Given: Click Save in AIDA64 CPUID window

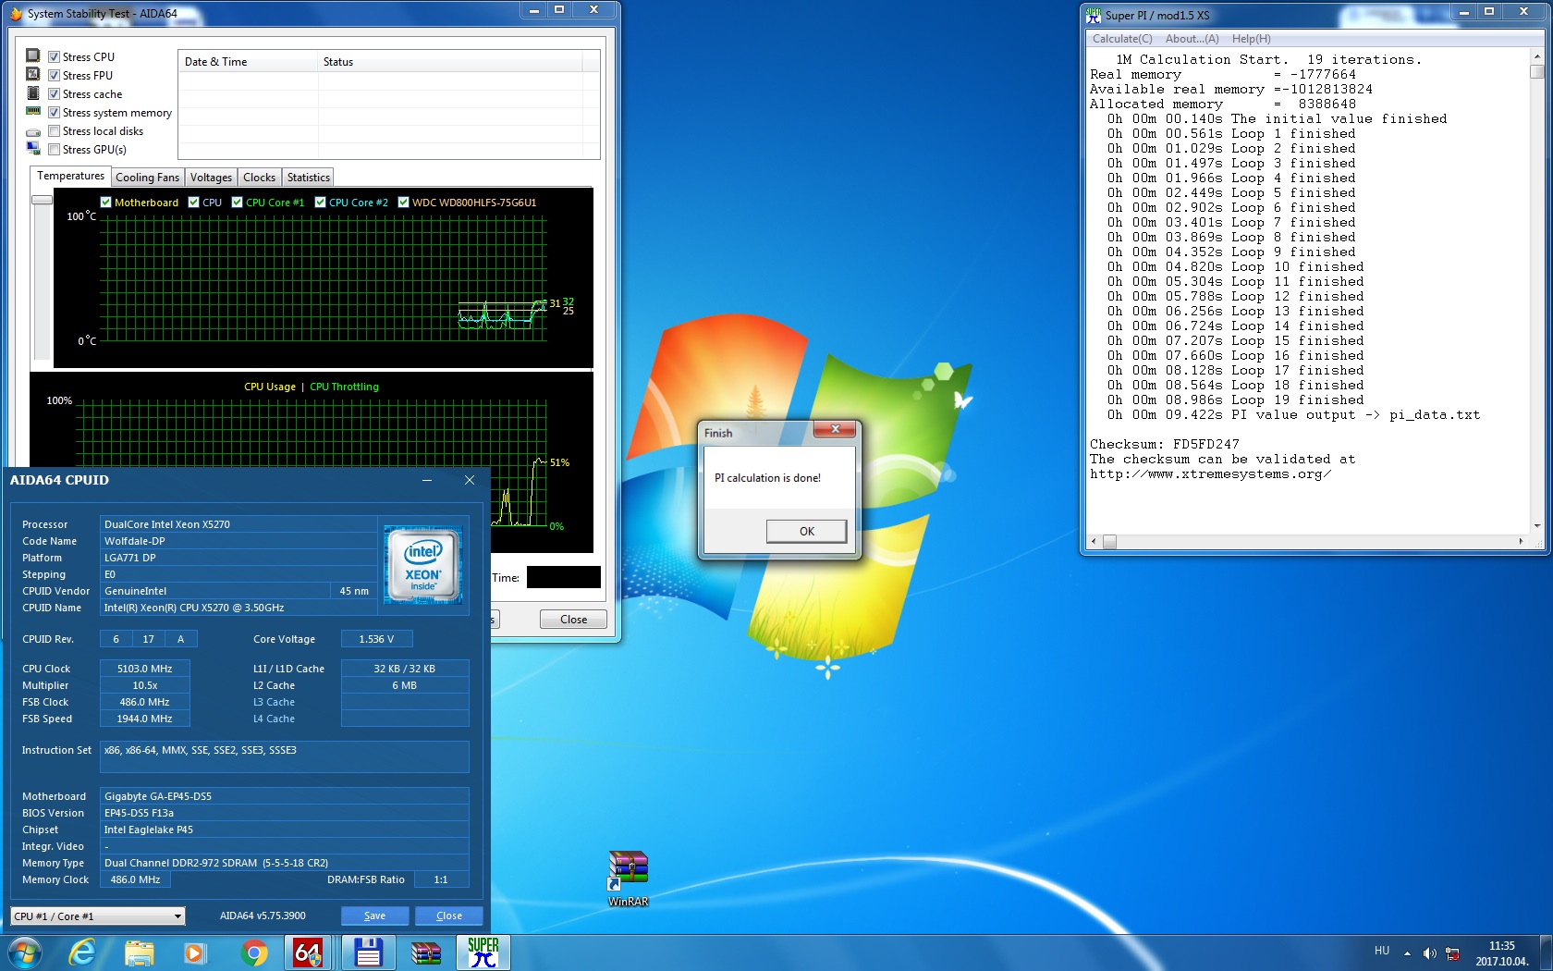Looking at the screenshot, I should pyautogui.click(x=374, y=916).
